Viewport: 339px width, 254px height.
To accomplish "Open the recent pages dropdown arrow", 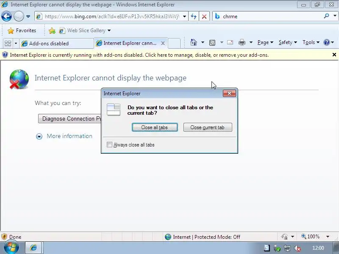I will click(x=28, y=17).
